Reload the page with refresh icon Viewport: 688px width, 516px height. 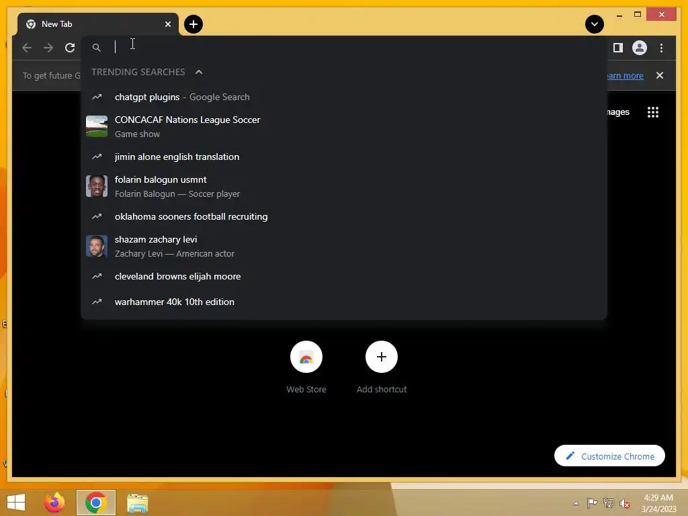coord(70,48)
